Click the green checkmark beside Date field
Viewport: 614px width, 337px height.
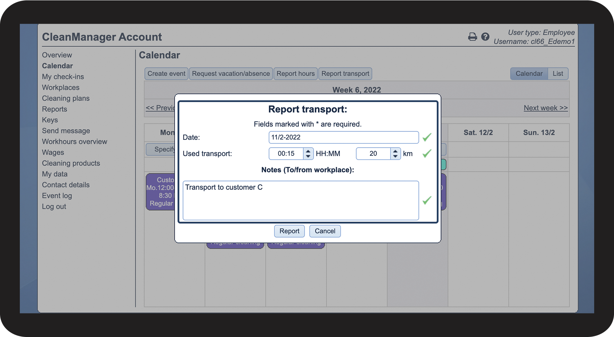tap(427, 137)
